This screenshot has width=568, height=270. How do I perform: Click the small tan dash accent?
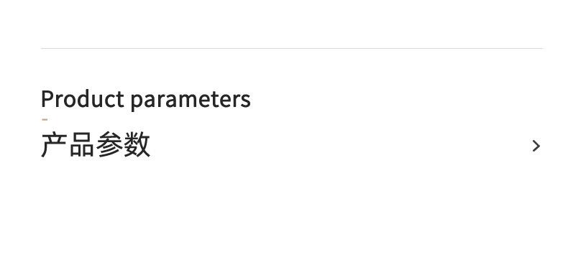[x=45, y=119]
